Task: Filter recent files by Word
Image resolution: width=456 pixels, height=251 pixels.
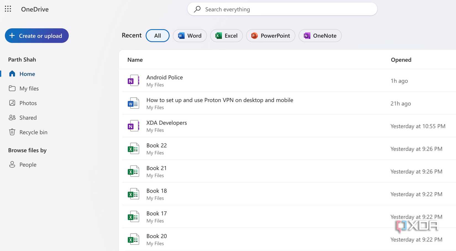Action: 190,36
